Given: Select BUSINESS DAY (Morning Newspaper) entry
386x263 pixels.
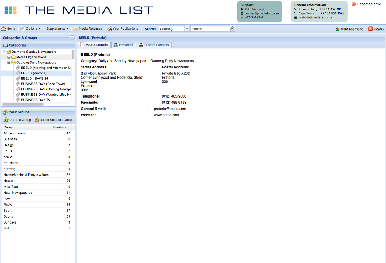Looking at the screenshot, I should tap(46, 89).
